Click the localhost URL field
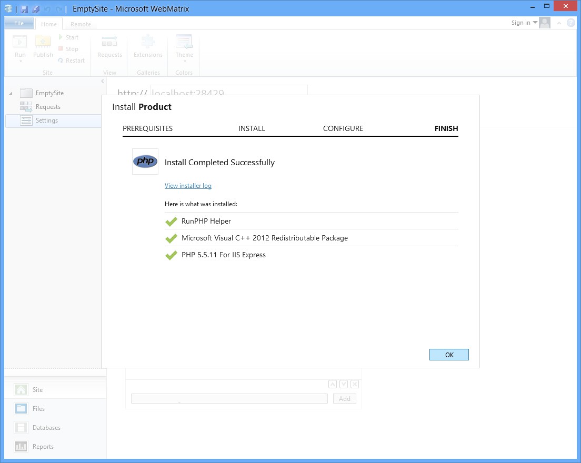Viewport: 581px width, 463px height. tap(228, 90)
